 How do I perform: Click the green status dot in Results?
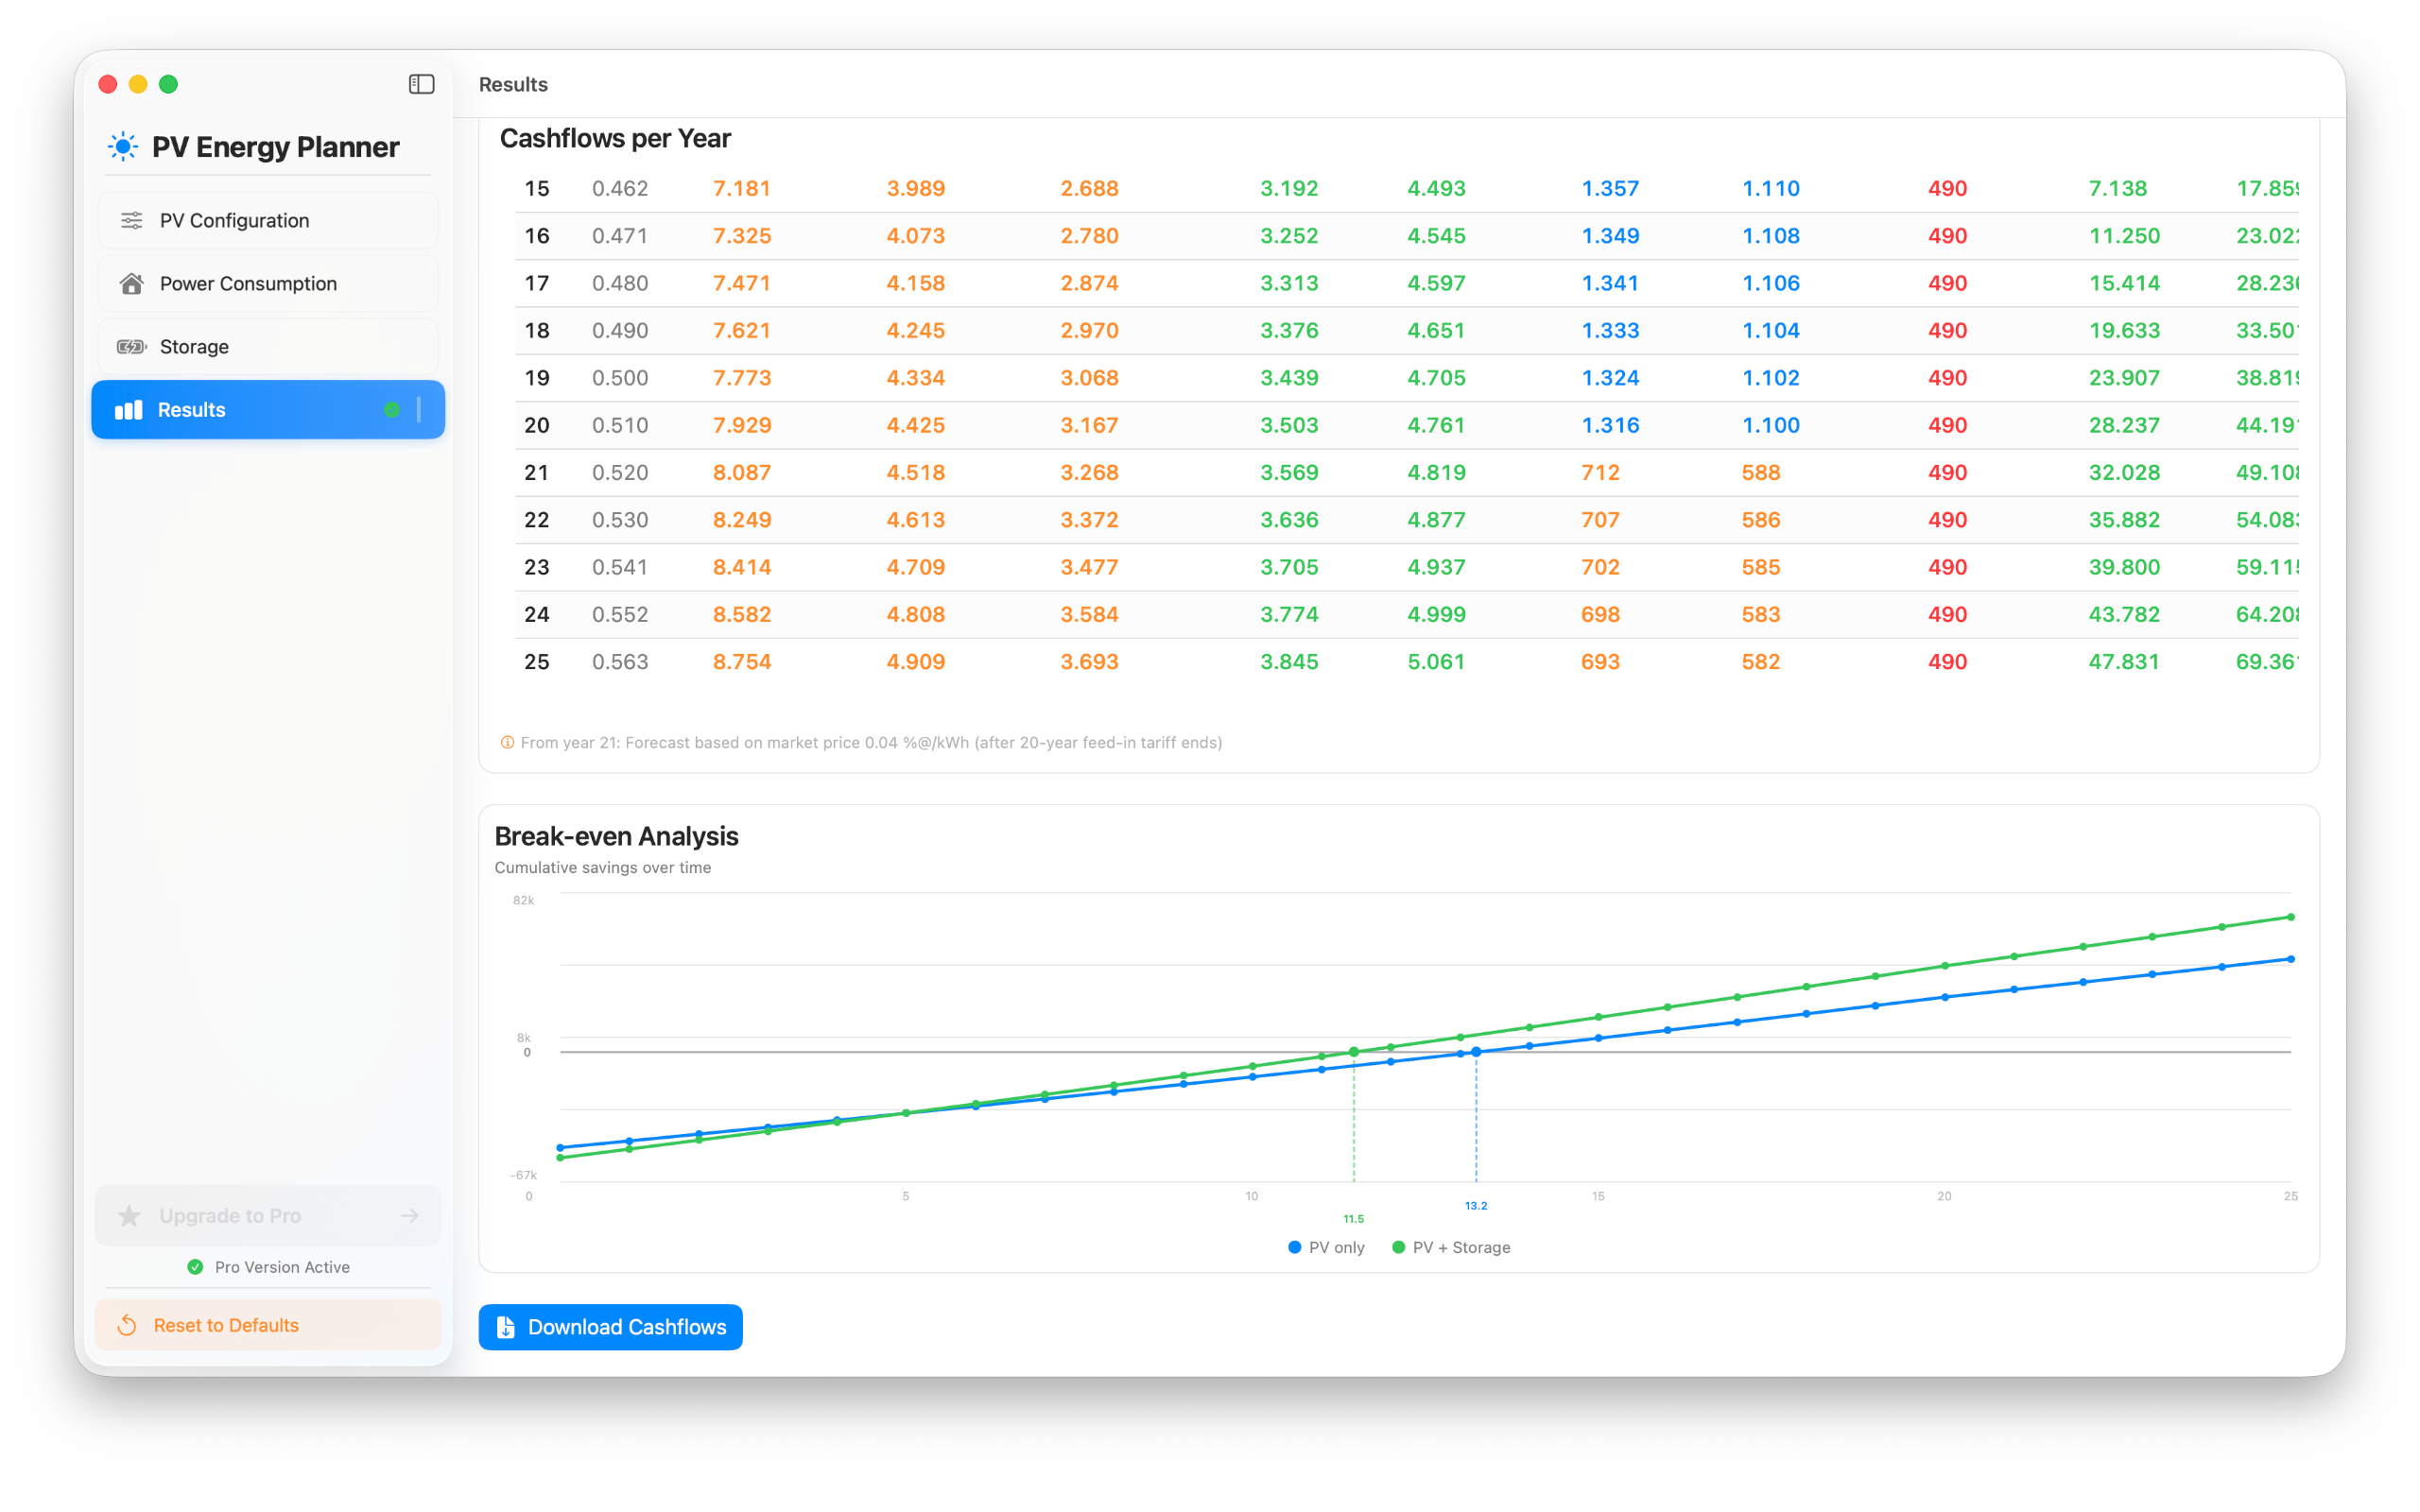[391, 410]
